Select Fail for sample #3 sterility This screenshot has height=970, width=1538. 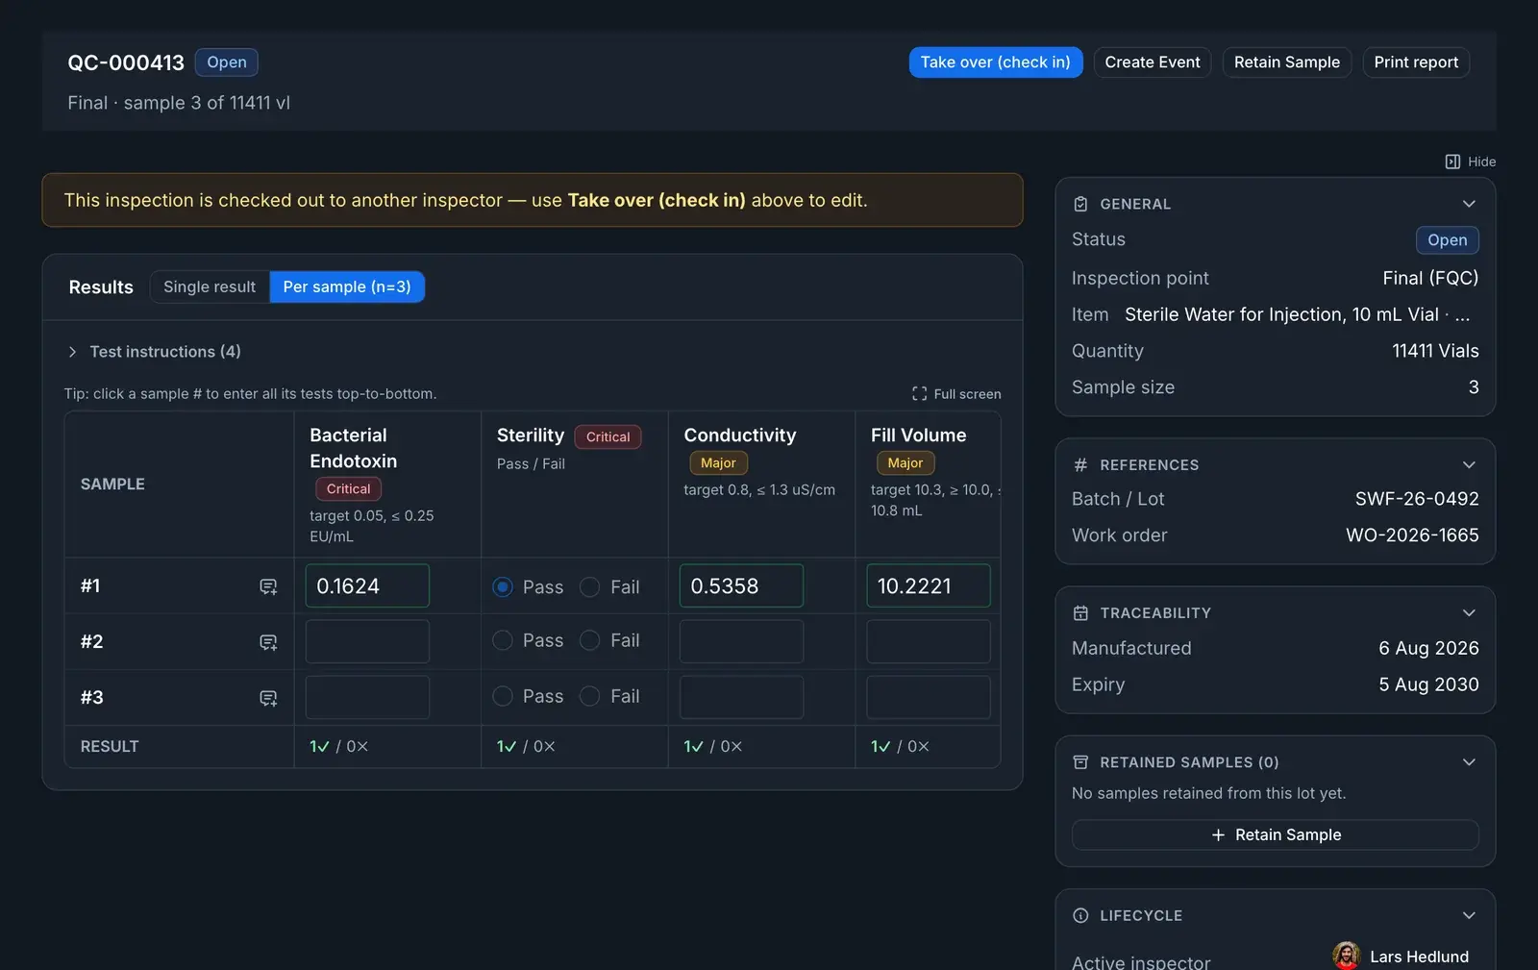tap(590, 696)
